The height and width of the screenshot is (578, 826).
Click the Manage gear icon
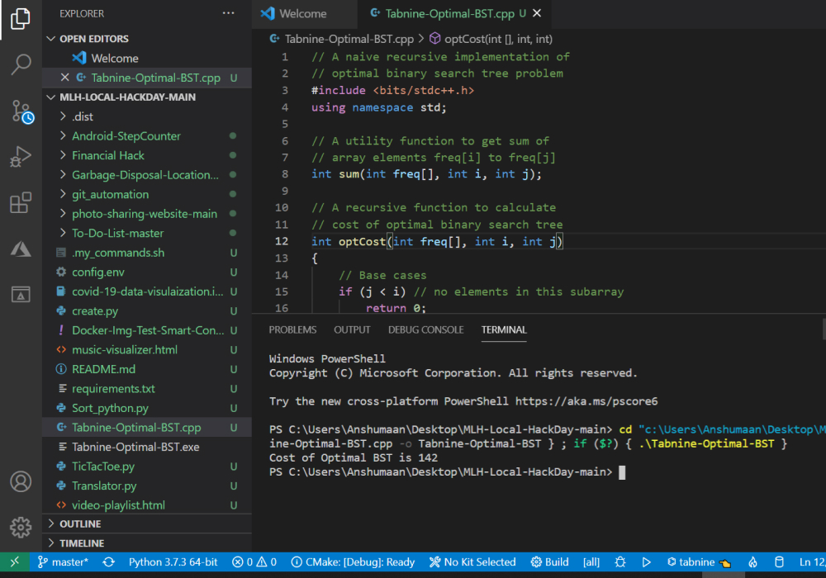[x=21, y=527]
